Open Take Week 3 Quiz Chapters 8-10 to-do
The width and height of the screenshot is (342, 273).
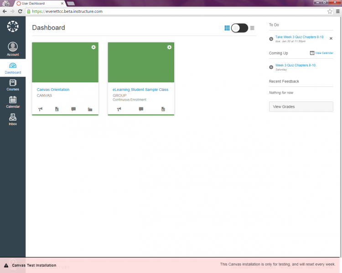tap(299, 37)
